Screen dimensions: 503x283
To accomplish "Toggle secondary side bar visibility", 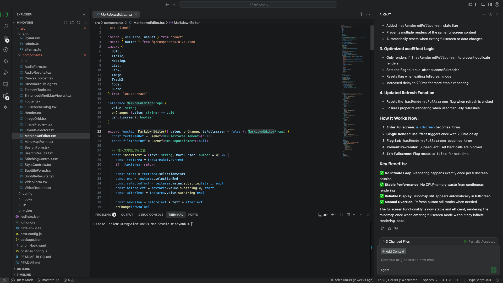I will click(x=490, y=4).
